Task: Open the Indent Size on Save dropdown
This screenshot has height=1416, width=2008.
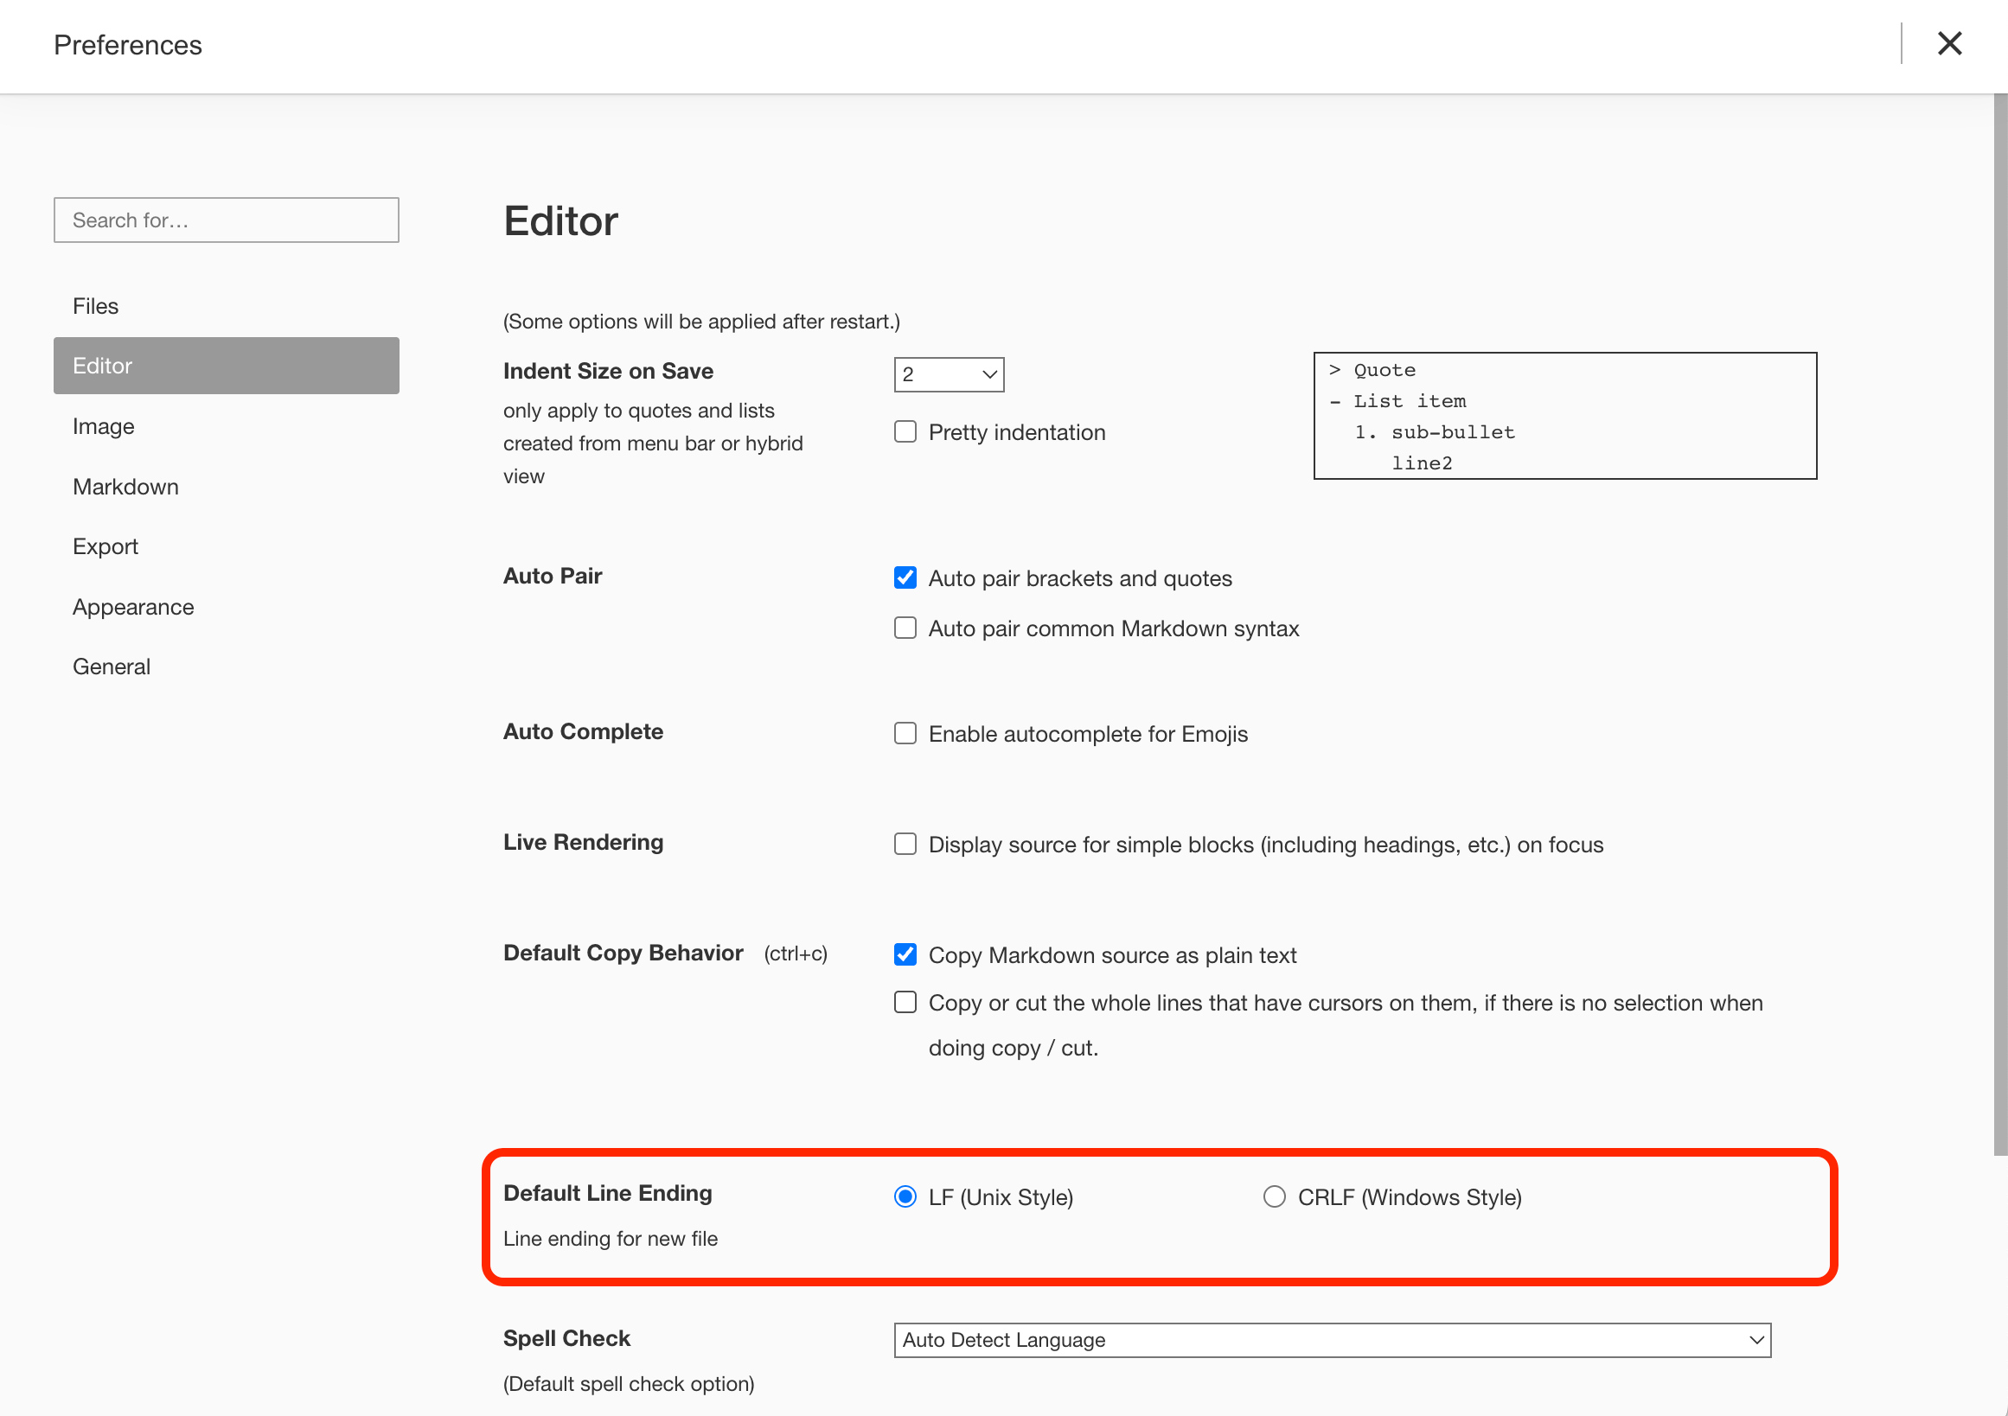Action: pos(948,374)
